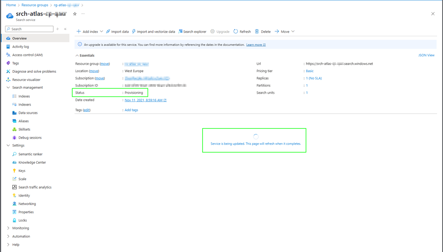Click the info icon in upgrade banner
The width and height of the screenshot is (443, 252).
click(80, 45)
